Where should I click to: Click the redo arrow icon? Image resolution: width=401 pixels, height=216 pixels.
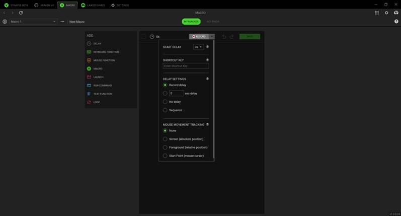coord(232,37)
